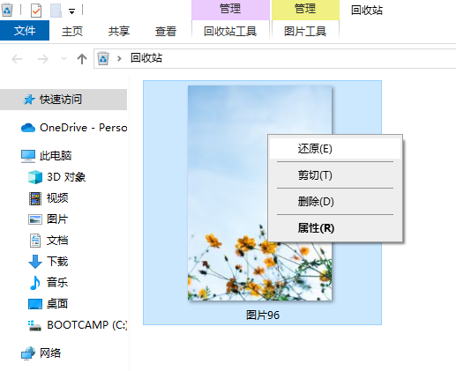Click the 3D cube icon
The height and width of the screenshot is (371, 456).
click(x=35, y=177)
